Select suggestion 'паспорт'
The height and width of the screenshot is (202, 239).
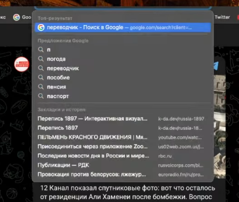click(x=123, y=96)
